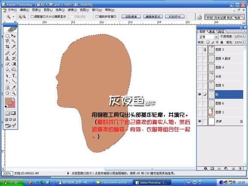Image resolution: width=248 pixels, height=186 pixels.
Task: Select the History Brush tool
Action: click(14, 59)
